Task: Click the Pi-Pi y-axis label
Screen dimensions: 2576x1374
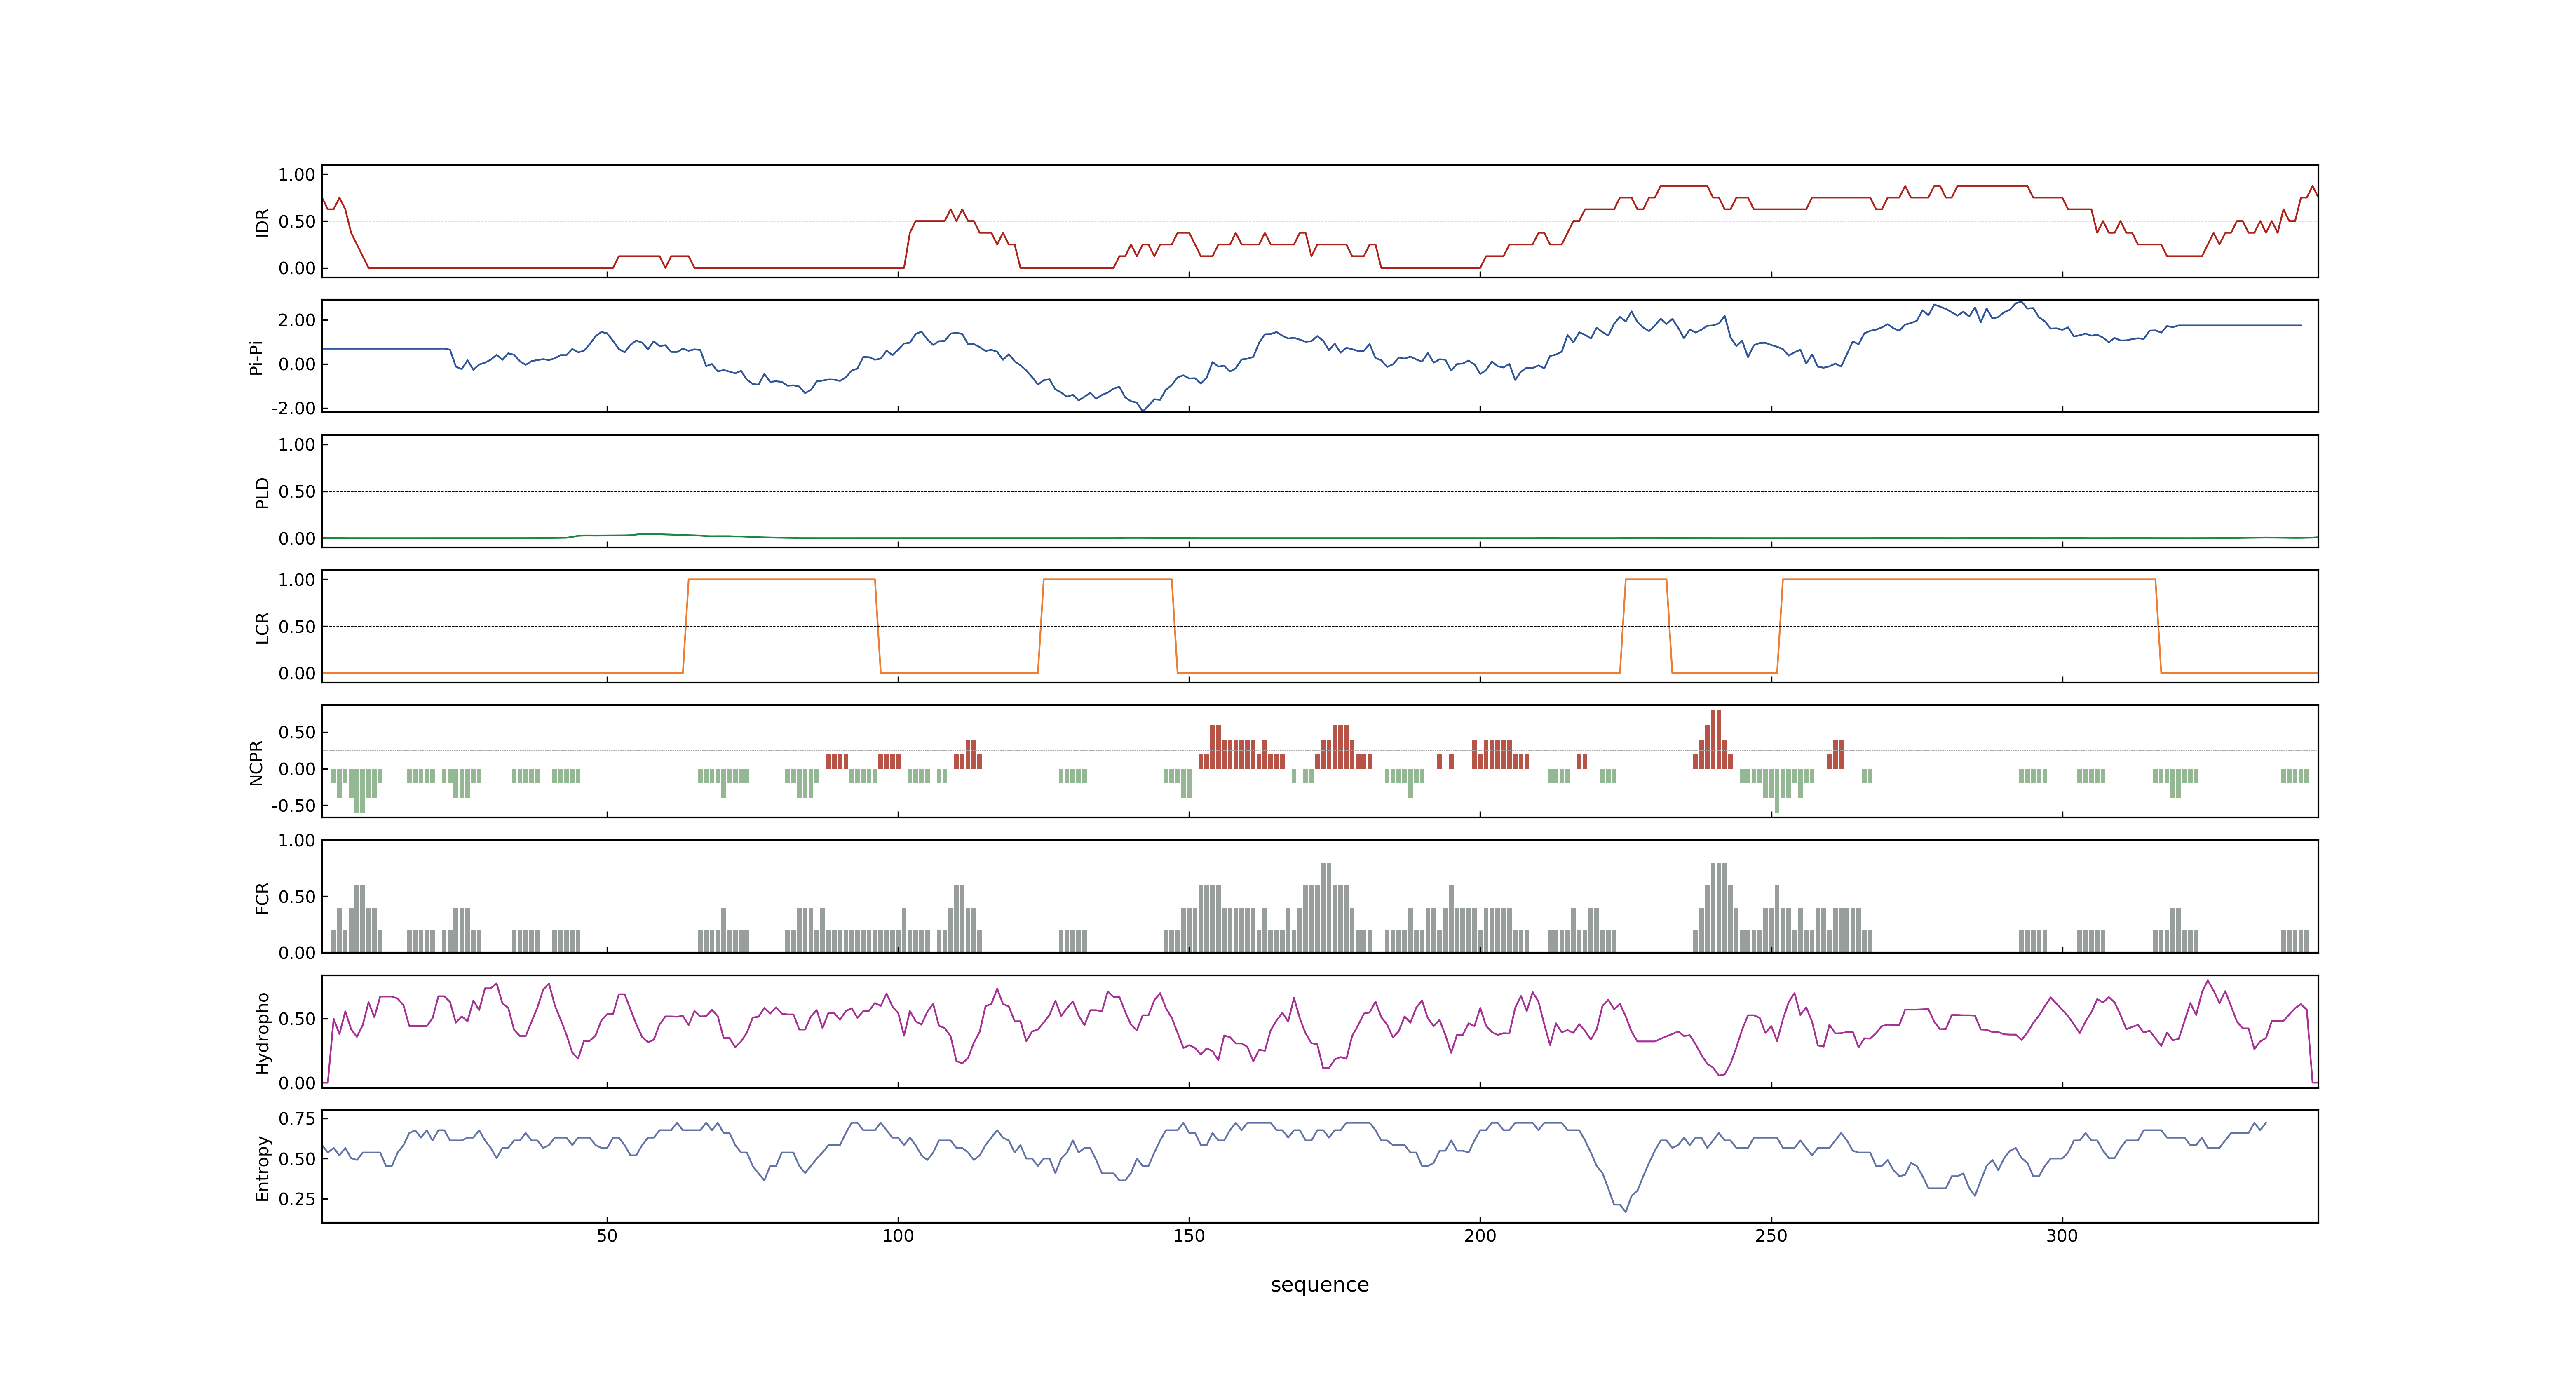Action: (x=256, y=357)
